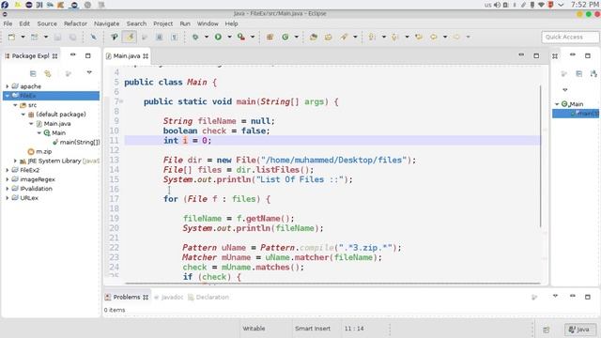Click the New Java Package icon

pos(270,37)
